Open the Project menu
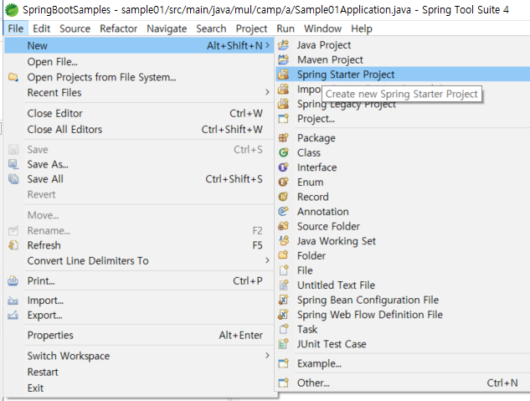This screenshot has height=401, width=530. (251, 28)
